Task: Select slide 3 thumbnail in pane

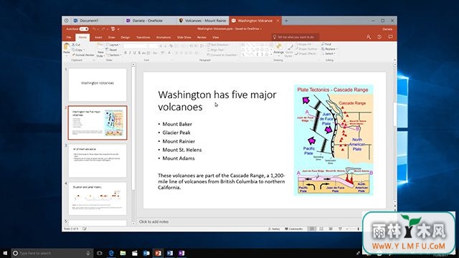Action: click(x=98, y=161)
